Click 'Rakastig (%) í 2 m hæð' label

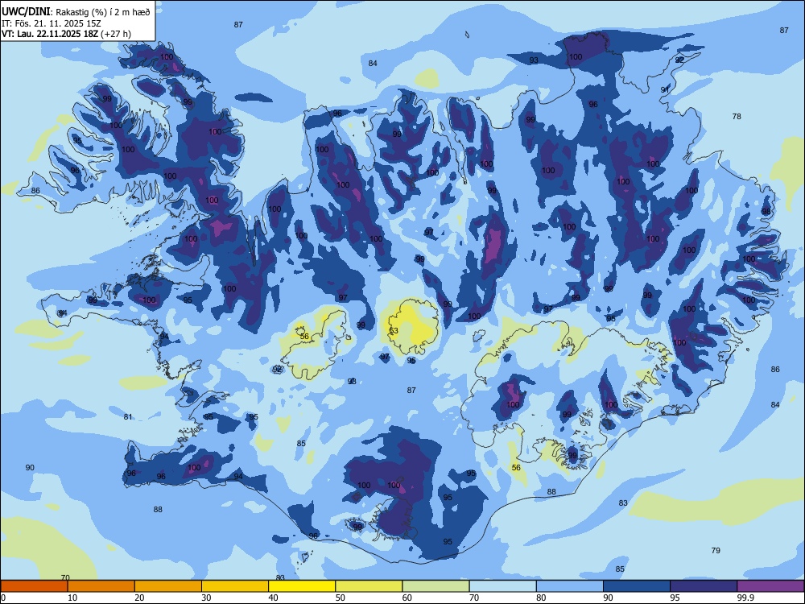[x=103, y=12]
